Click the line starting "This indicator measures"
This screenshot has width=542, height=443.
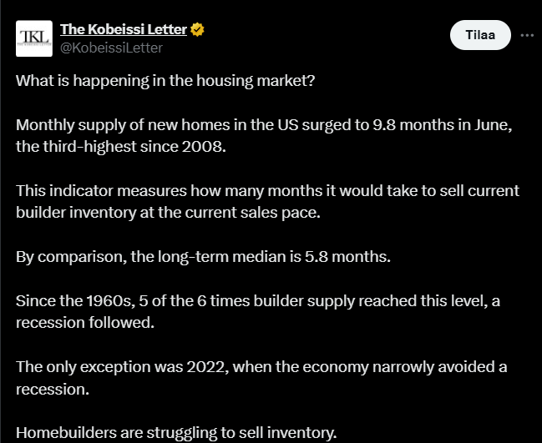click(x=267, y=191)
